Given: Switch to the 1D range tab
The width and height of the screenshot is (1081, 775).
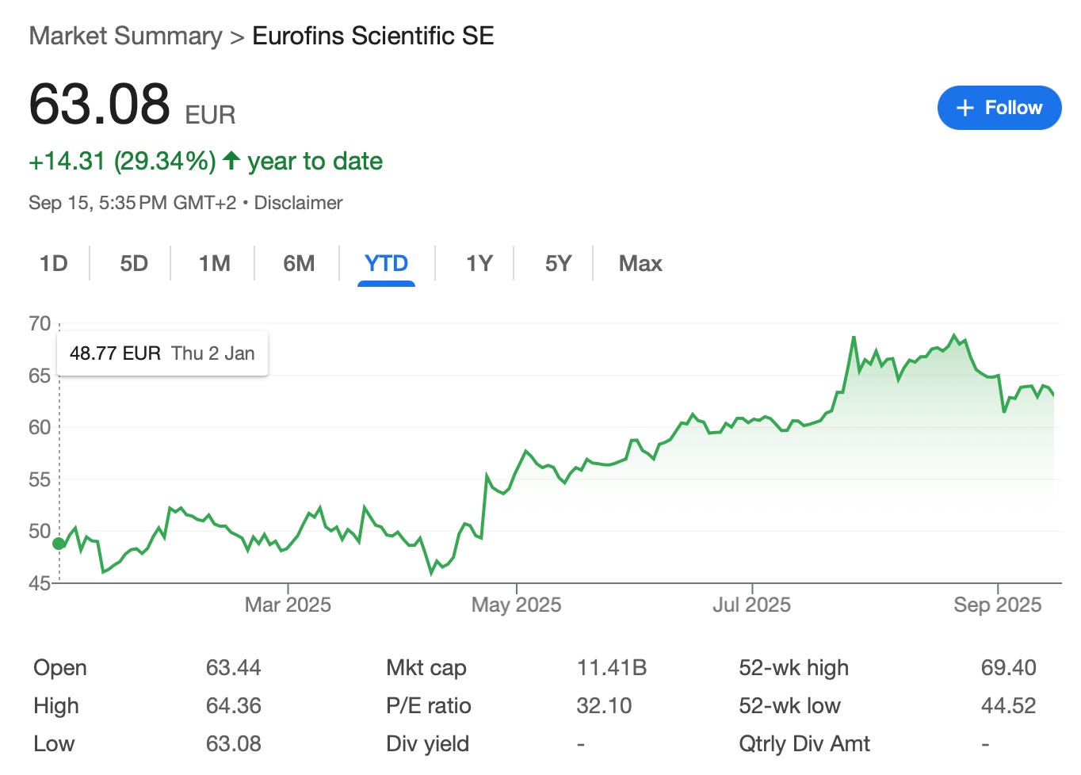Looking at the screenshot, I should [54, 263].
